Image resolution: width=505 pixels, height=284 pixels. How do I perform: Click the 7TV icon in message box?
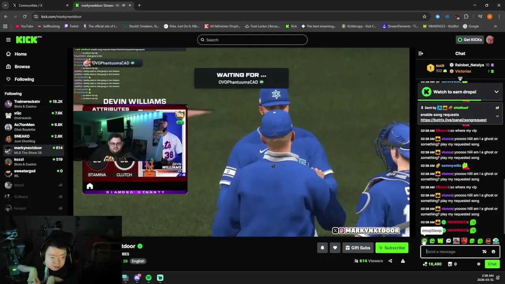pyautogui.click(x=484, y=252)
